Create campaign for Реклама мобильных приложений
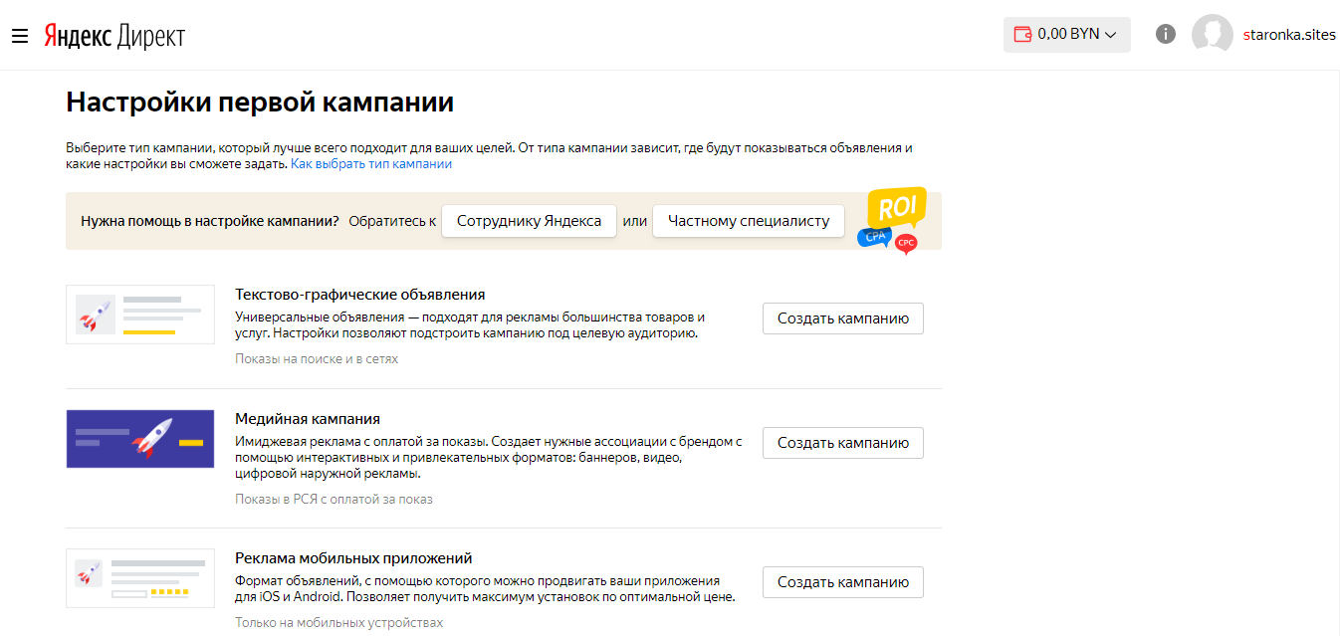This screenshot has width=1340, height=636. (843, 582)
